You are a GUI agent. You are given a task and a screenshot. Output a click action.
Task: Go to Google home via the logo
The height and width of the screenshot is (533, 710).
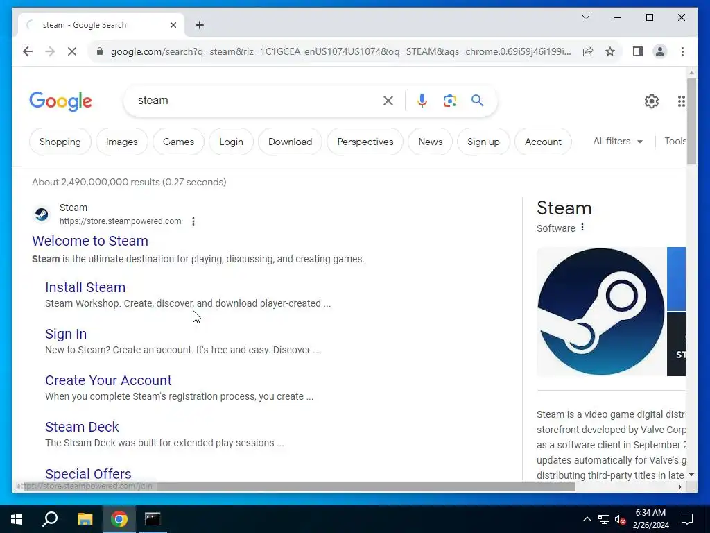tap(61, 101)
